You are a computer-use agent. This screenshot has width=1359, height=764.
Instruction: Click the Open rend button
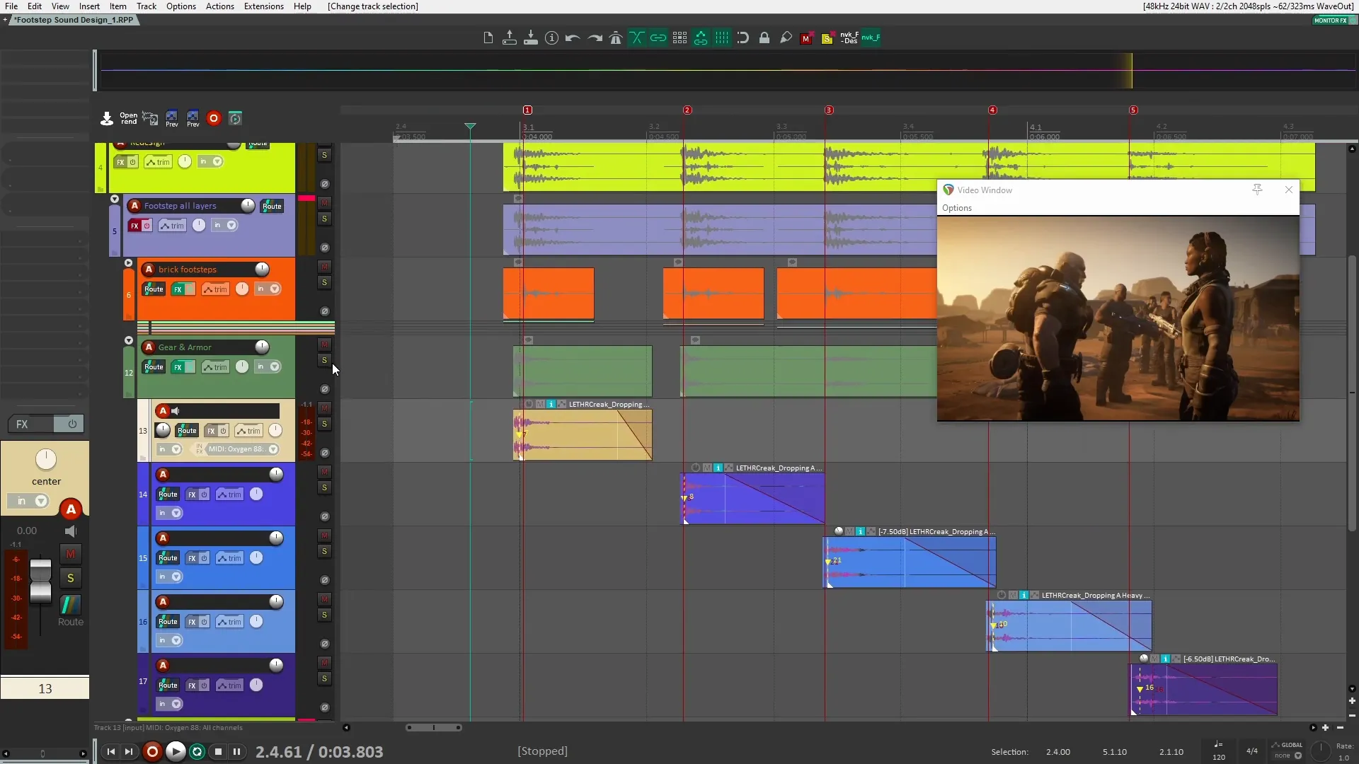coord(129,118)
